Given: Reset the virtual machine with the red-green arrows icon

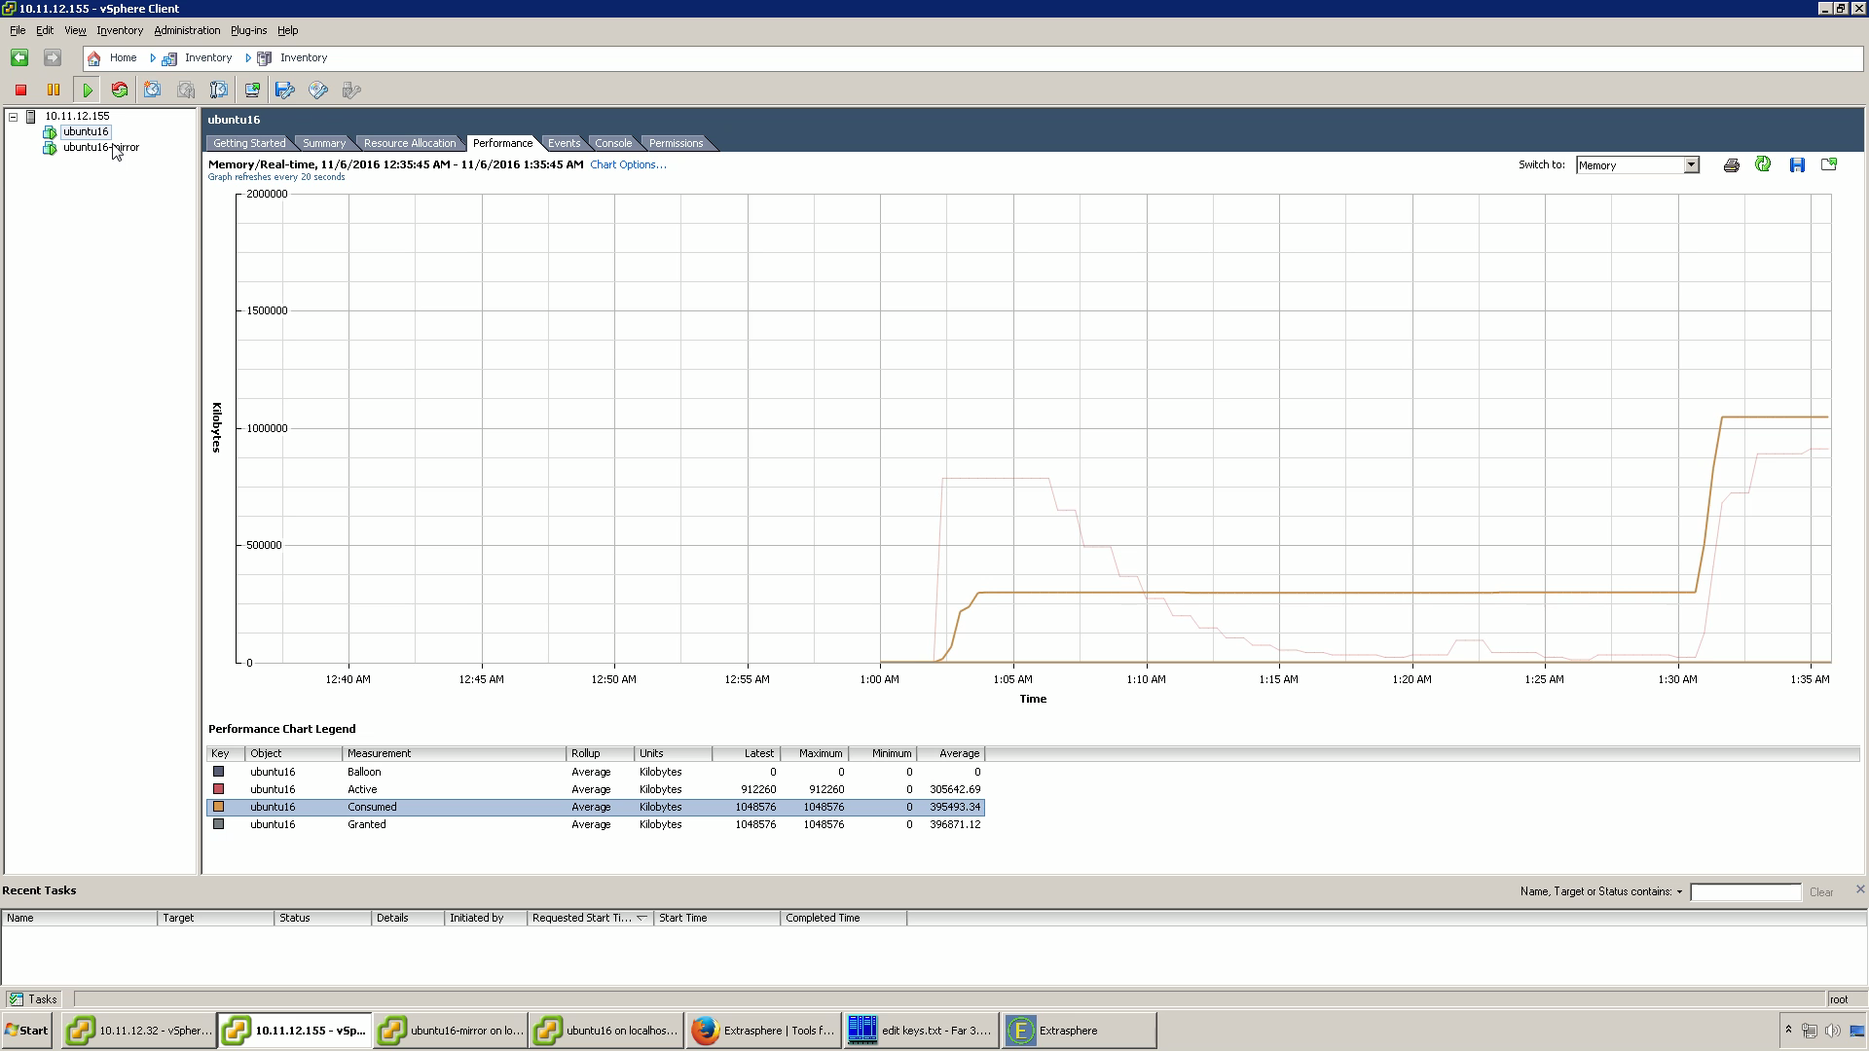Looking at the screenshot, I should pos(120,91).
